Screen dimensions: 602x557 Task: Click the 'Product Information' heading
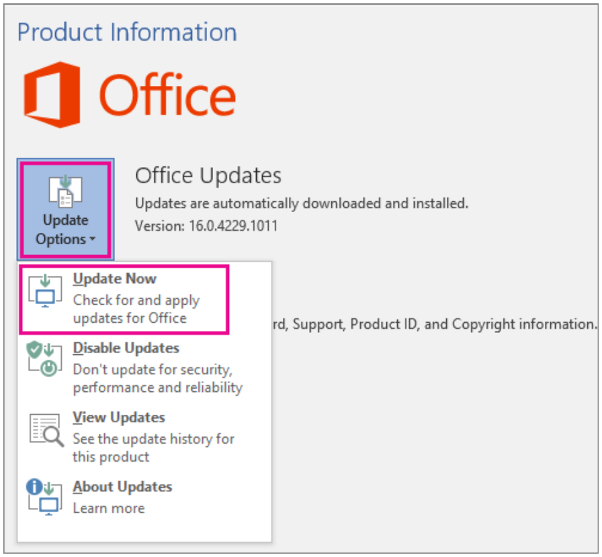click(x=127, y=32)
